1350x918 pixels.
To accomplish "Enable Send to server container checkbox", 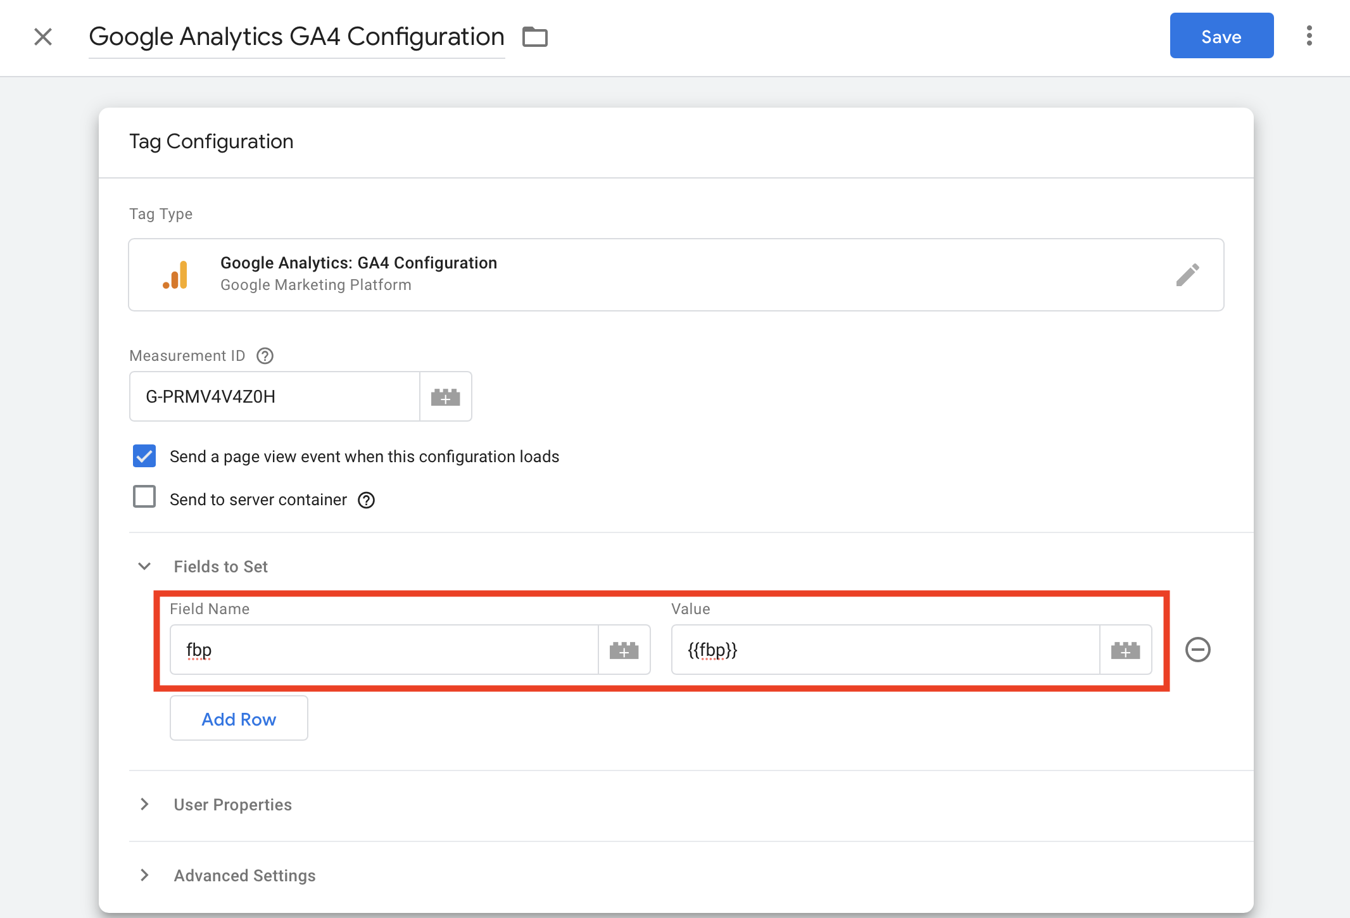I will [x=144, y=497].
